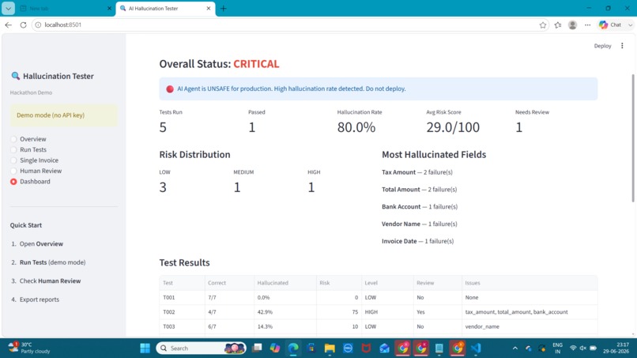Viewport: 637px width, 358px height.
Task: Open Visual Studio Code from the taskbar
Action: 476,349
